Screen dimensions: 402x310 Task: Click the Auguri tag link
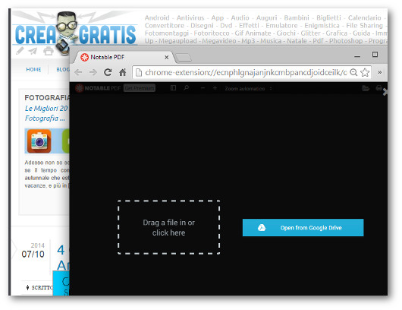point(267,18)
